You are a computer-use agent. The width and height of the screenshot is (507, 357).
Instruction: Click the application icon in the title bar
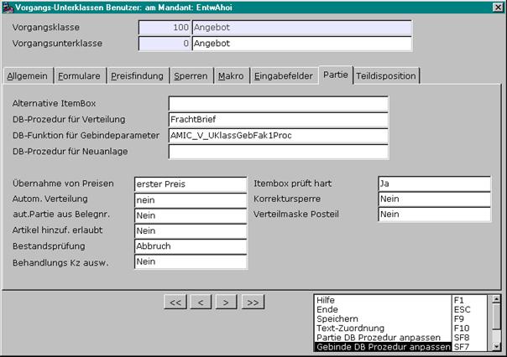8,7
